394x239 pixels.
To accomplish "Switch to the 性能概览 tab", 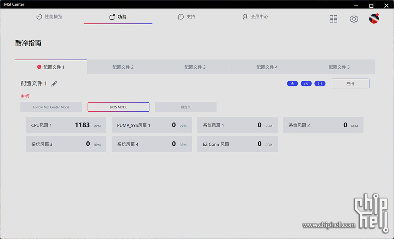I will tap(49, 17).
